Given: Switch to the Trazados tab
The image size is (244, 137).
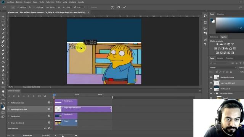Looking at the screenshot, I should [230, 58].
